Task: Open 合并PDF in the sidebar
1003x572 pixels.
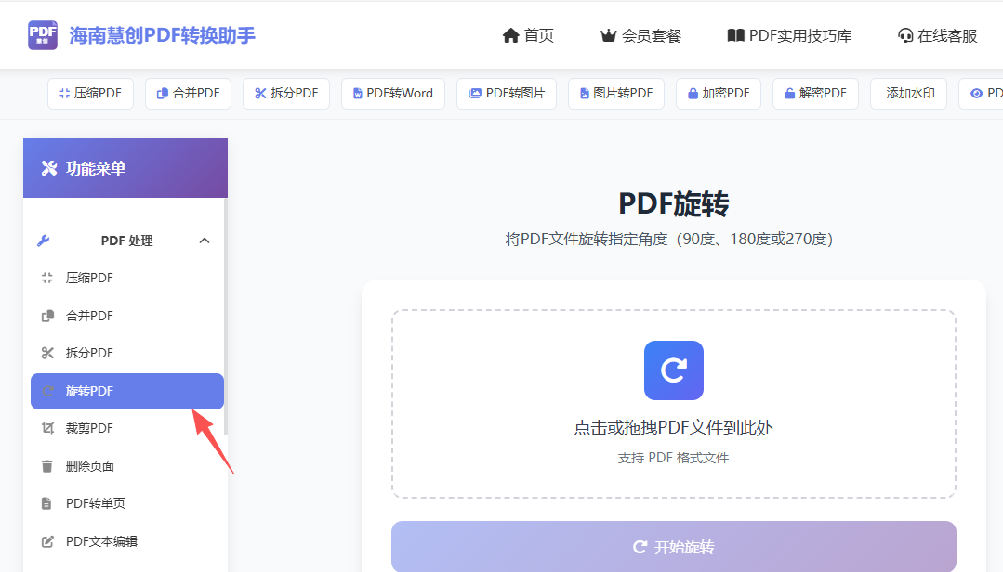Action: click(x=126, y=316)
